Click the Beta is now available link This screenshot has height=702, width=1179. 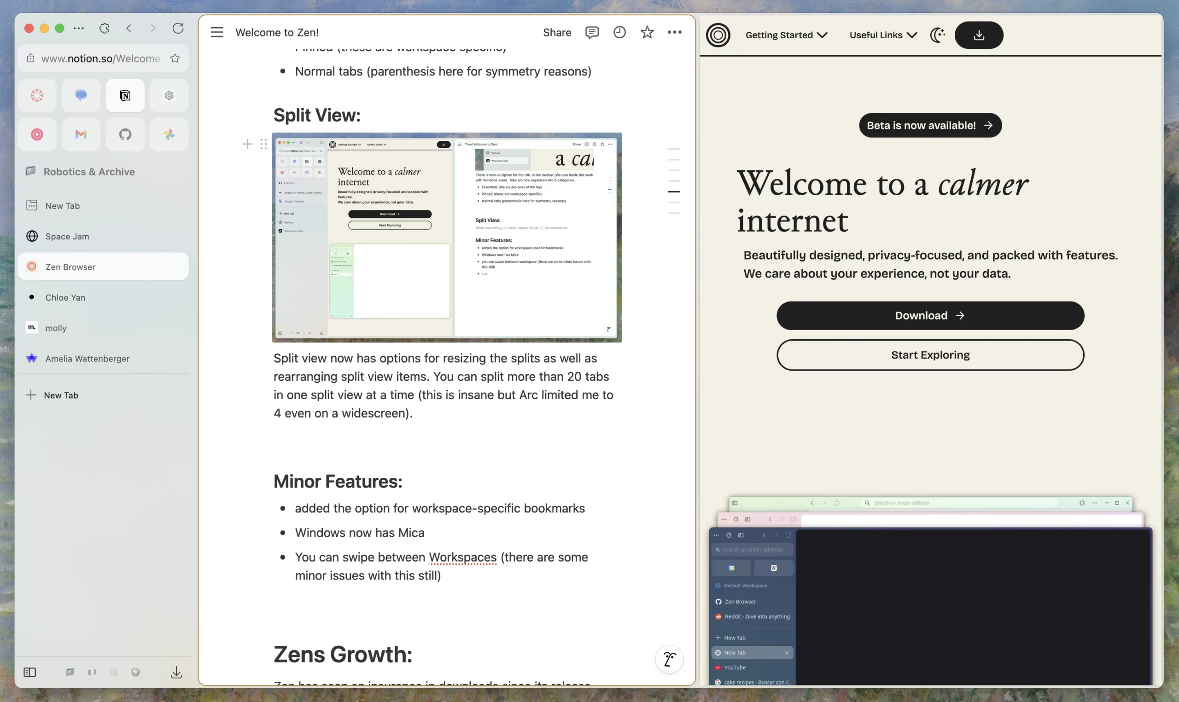(x=930, y=125)
